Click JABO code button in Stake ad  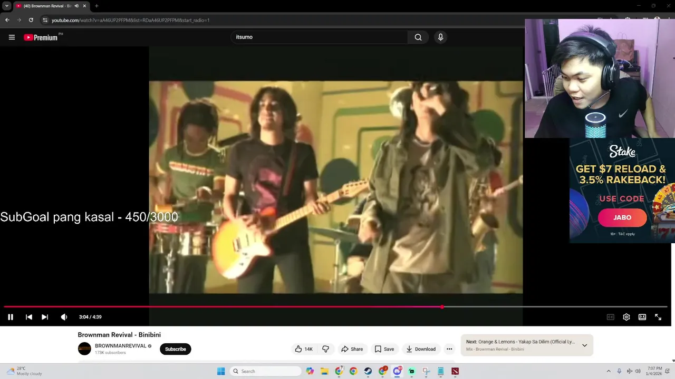click(x=622, y=217)
